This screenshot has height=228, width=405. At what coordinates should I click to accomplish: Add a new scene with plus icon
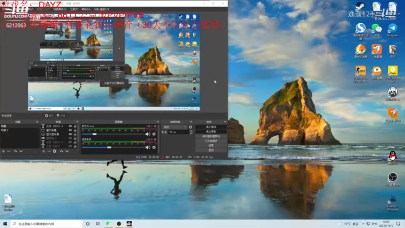(x=4, y=151)
